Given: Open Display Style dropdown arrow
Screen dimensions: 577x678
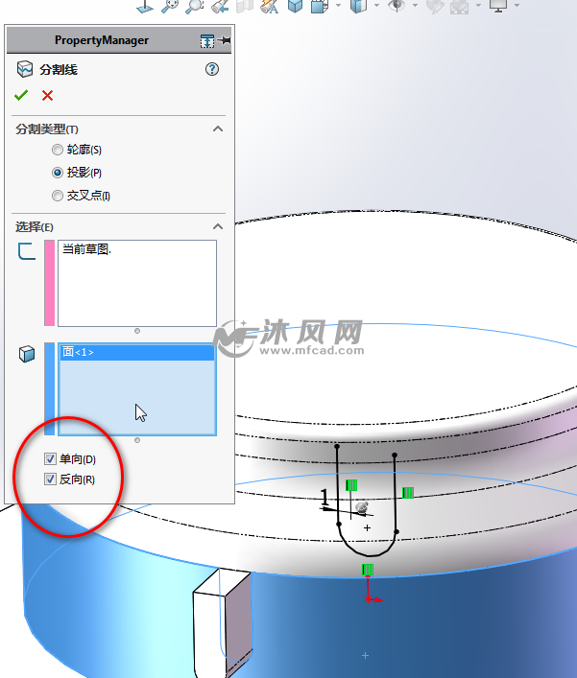Looking at the screenshot, I should [376, 5].
